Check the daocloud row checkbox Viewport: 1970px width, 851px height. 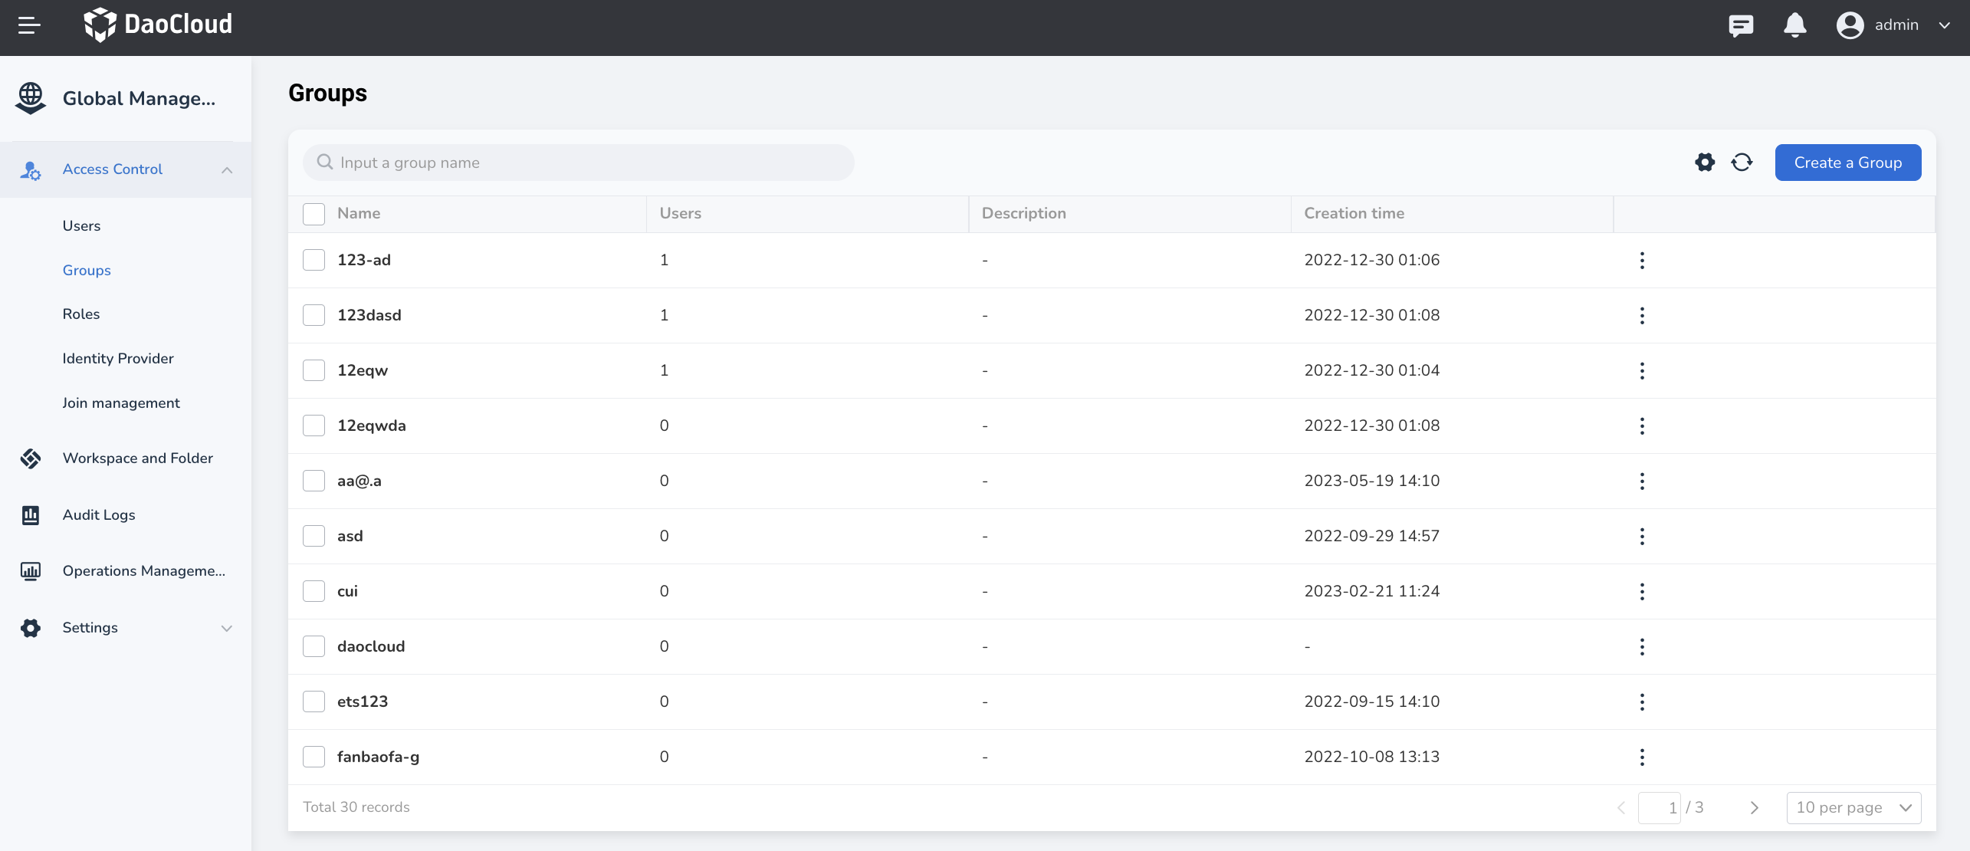coord(314,646)
